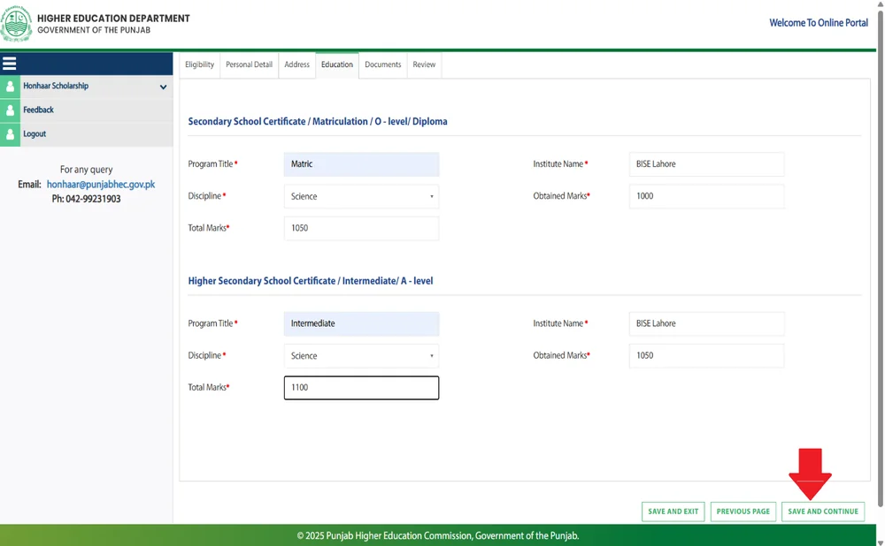
Task: Click the Higher Secondary School Certificate heading
Action: click(311, 281)
